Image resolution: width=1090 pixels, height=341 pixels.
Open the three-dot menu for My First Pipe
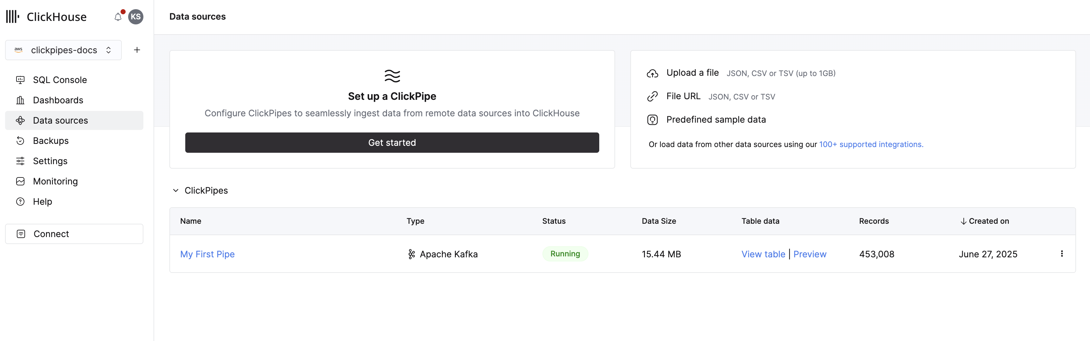coord(1061,254)
